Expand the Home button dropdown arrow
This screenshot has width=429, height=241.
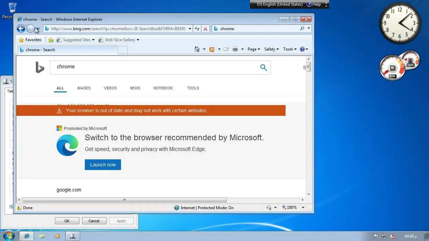tap(204, 49)
